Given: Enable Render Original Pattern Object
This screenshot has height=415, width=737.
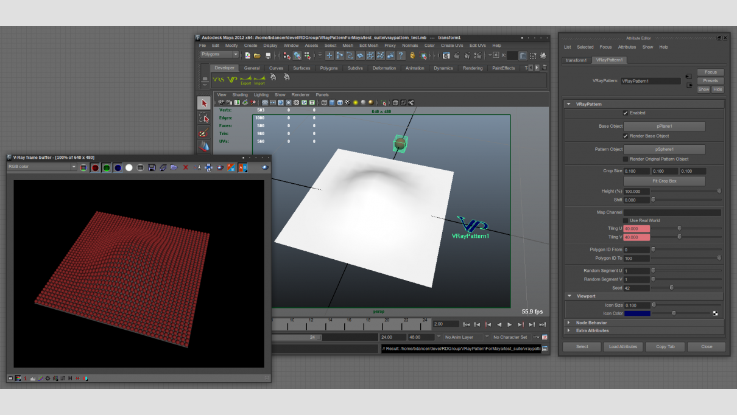Looking at the screenshot, I should coord(626,159).
